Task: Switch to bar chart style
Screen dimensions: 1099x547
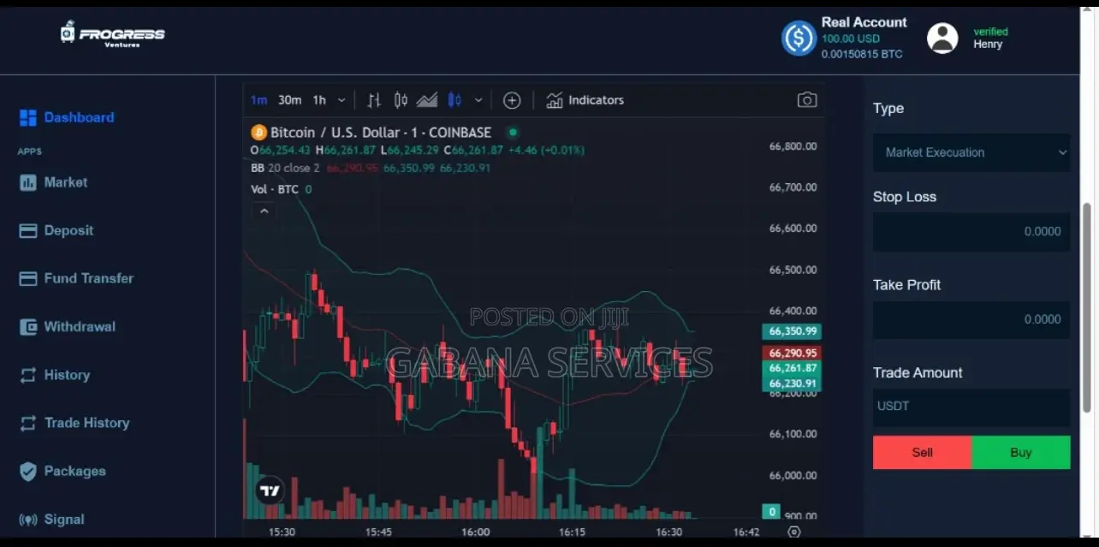Action: [x=374, y=100]
